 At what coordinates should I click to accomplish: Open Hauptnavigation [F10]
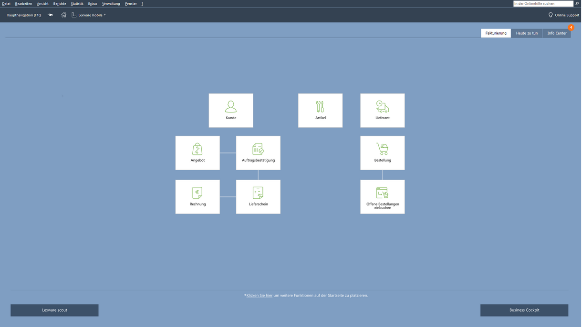[x=24, y=15]
